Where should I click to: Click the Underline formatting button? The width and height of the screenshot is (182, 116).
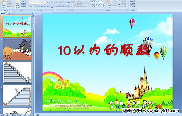pos(35,7)
